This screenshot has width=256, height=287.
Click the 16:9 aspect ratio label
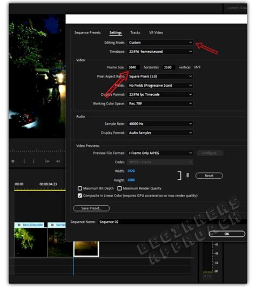point(197,67)
